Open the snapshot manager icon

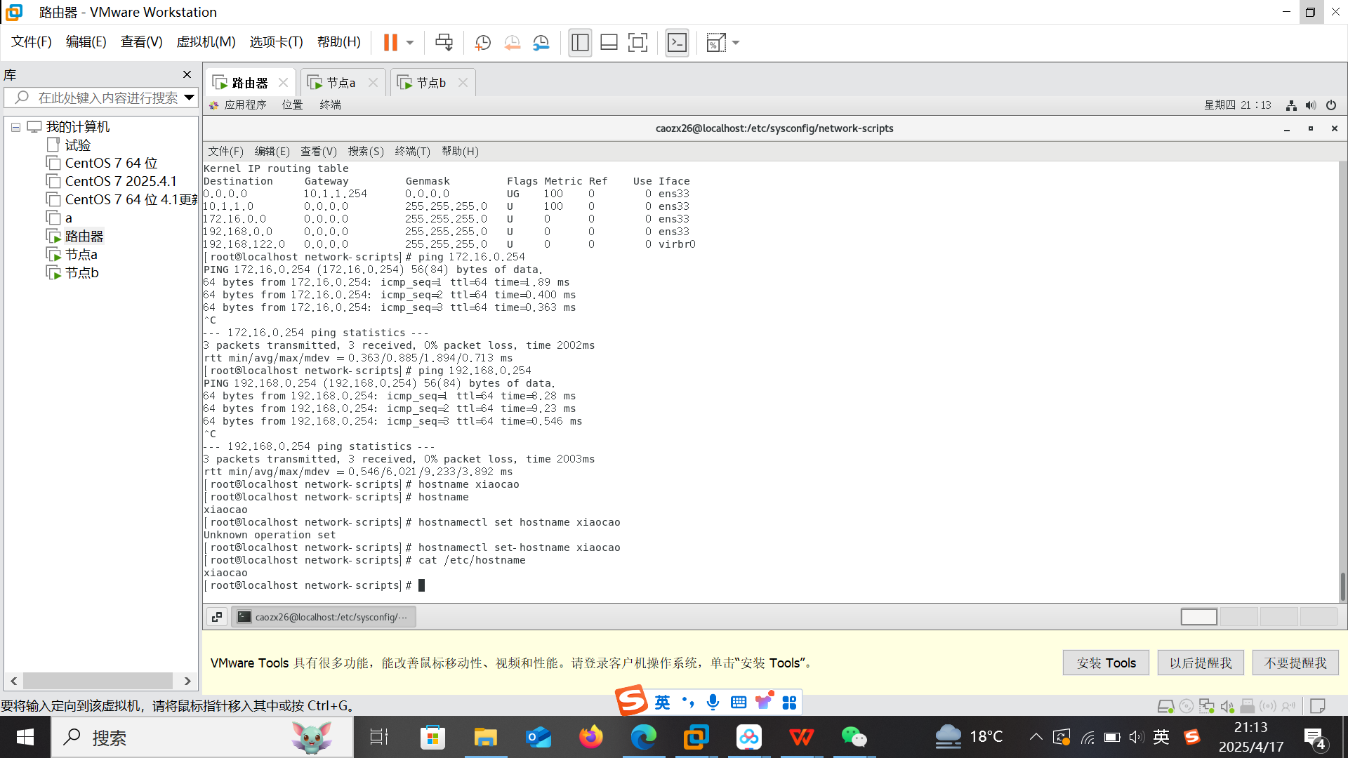[x=541, y=43]
